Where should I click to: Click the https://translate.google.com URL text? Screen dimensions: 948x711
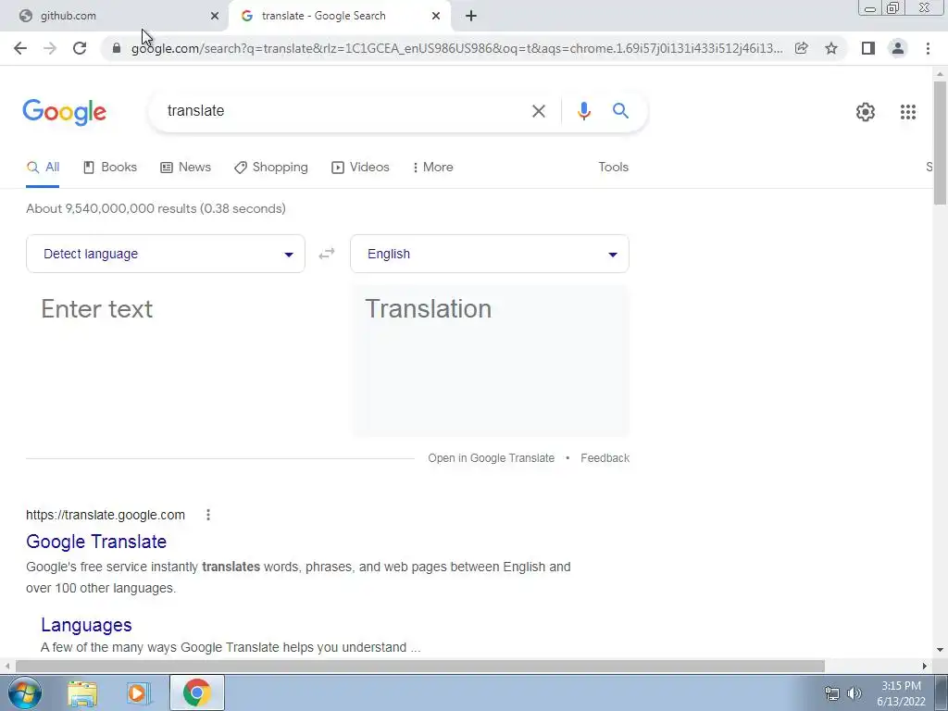[x=106, y=515]
